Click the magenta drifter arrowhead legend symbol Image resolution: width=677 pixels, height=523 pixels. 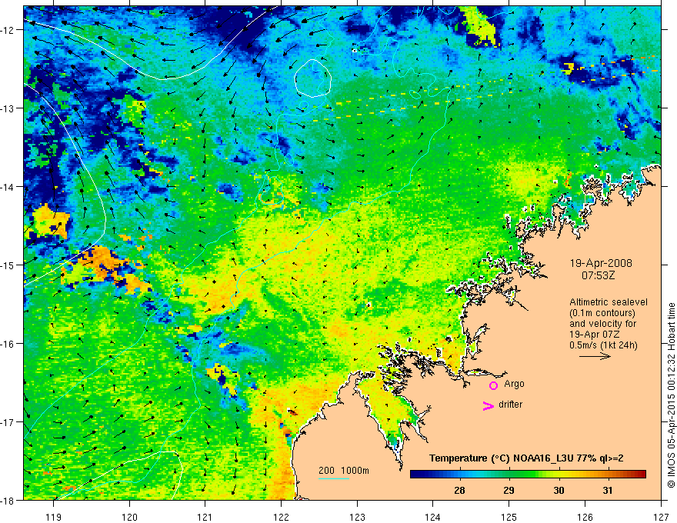coord(489,405)
